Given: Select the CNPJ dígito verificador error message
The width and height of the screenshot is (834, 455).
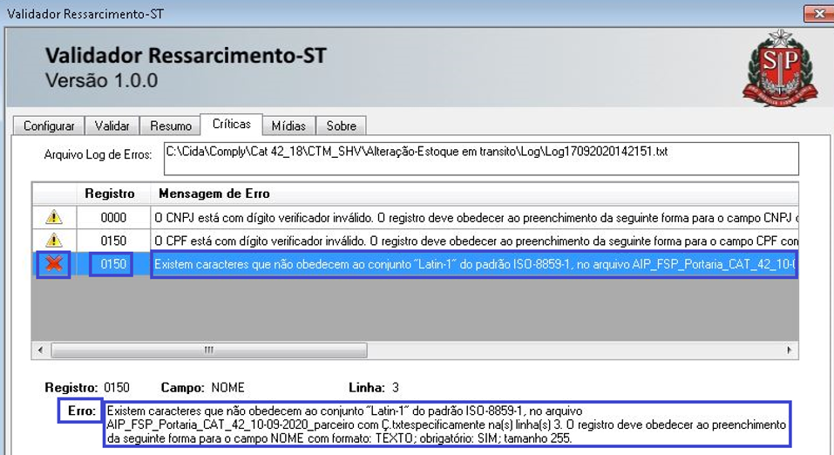Looking at the screenshot, I should pos(475,217).
